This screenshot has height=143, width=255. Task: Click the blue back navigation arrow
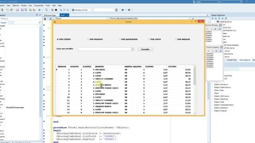(123, 10)
